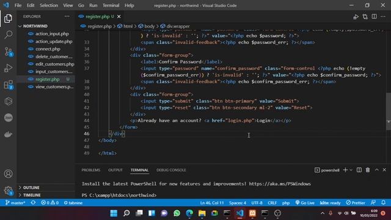Open the Run menu

pos(93,5)
